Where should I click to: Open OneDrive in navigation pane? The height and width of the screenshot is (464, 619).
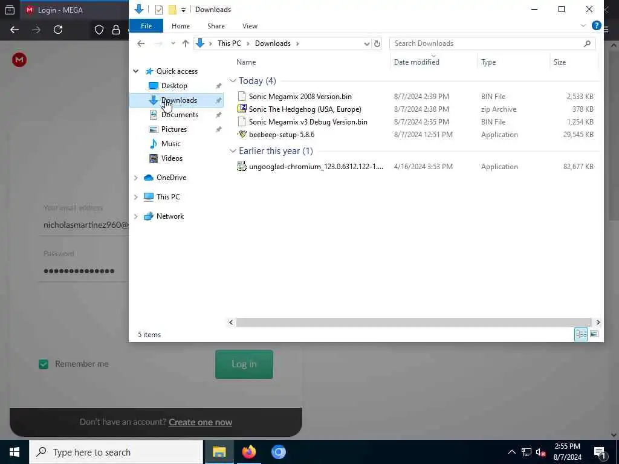tap(171, 178)
